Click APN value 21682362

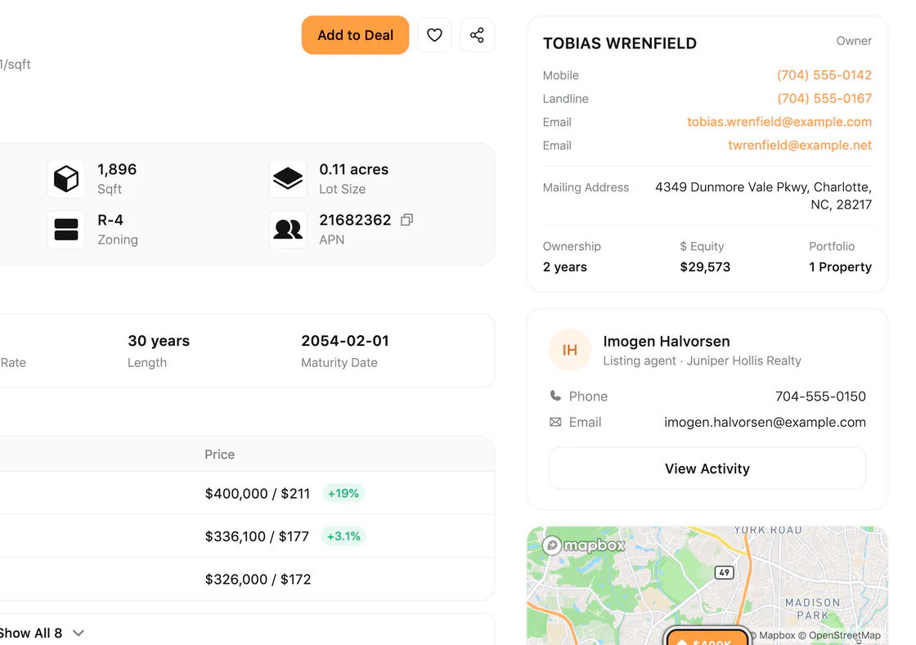click(355, 220)
